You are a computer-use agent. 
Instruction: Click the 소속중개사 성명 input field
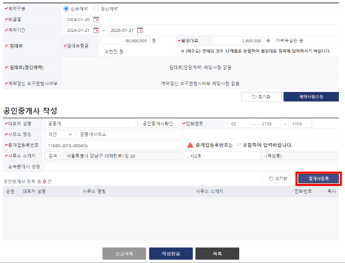191,167
